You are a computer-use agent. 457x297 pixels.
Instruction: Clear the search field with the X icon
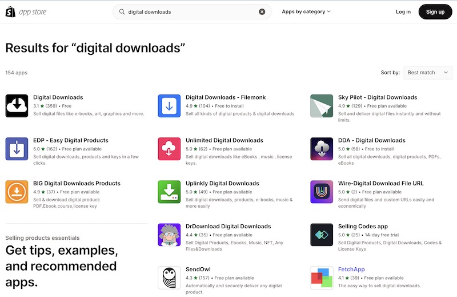[x=262, y=11]
